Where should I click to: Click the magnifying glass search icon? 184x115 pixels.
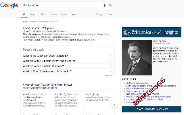point(110,5)
